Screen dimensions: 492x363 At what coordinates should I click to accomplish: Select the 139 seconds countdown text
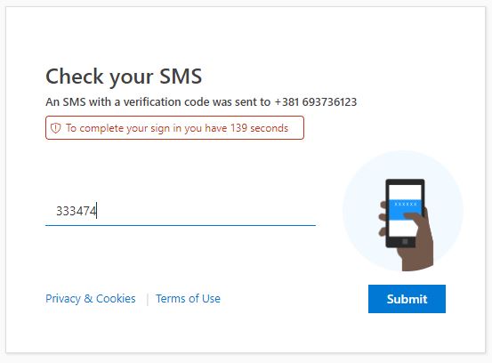(259, 128)
